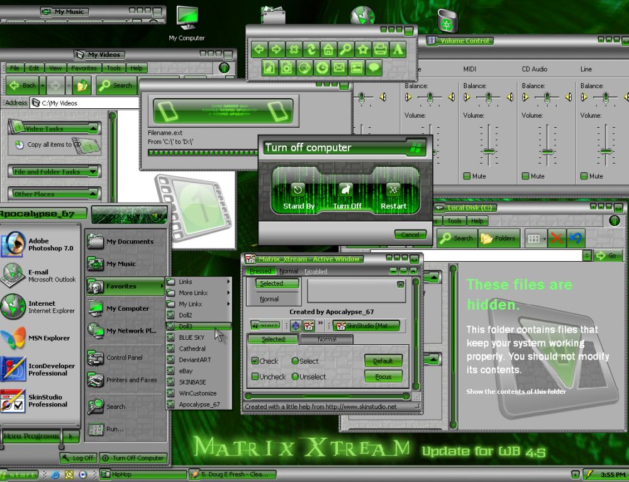Select the DeviantART favorites entry

(x=195, y=360)
